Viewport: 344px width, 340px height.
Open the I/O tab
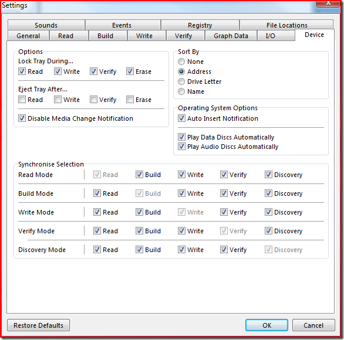[270, 36]
